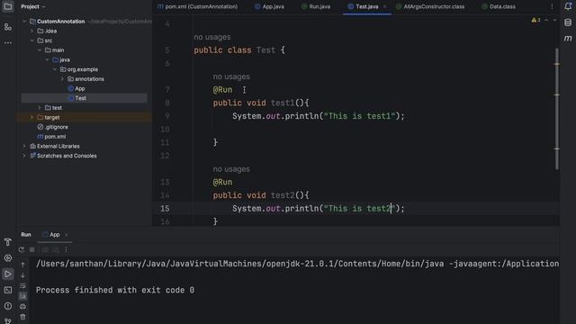The height and width of the screenshot is (324, 576).
Task: Click the print console output icon
Action: [x=22, y=306]
